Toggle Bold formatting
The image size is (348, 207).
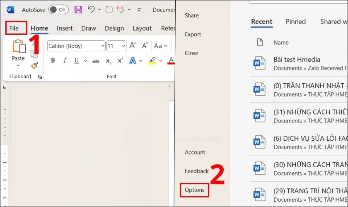53,60
